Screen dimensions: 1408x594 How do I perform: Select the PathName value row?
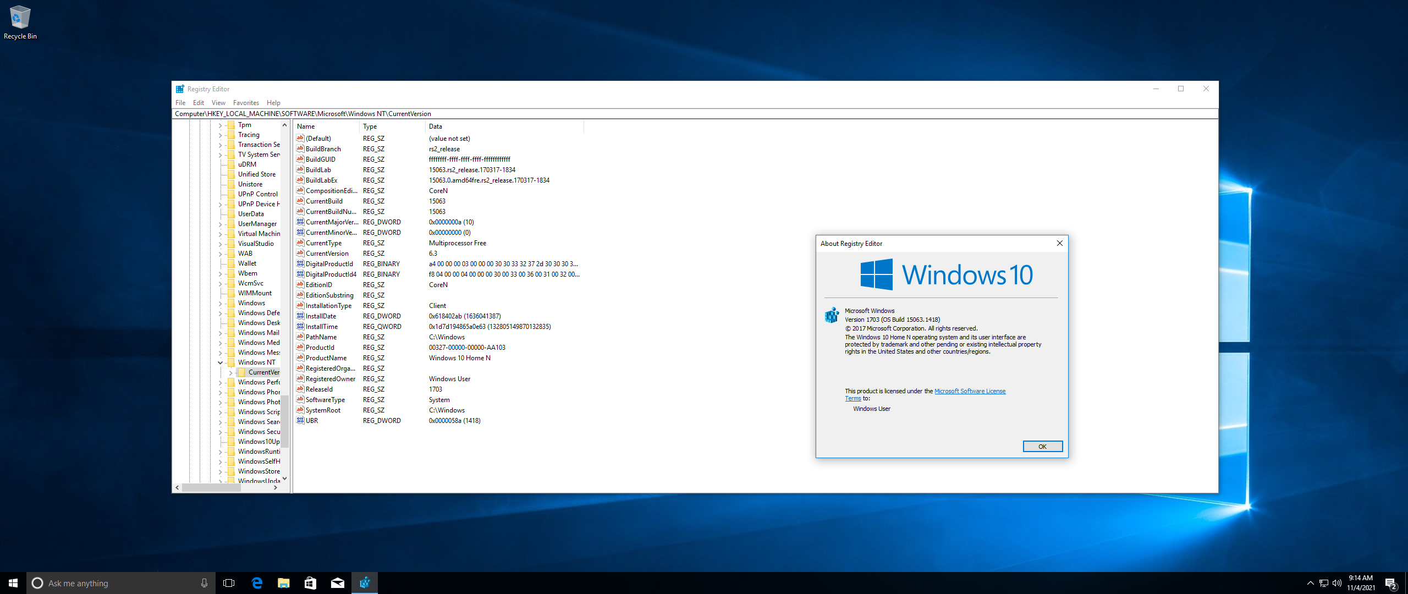tap(438, 337)
